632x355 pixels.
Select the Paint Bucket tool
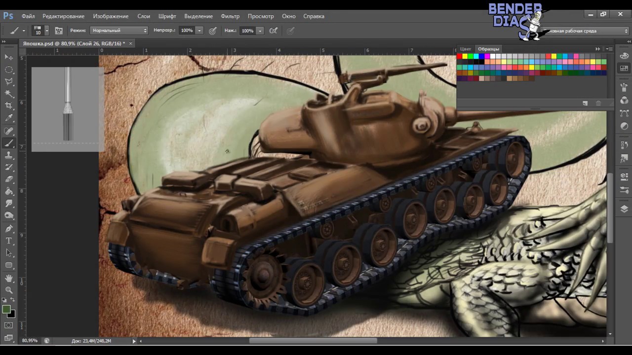(x=9, y=192)
